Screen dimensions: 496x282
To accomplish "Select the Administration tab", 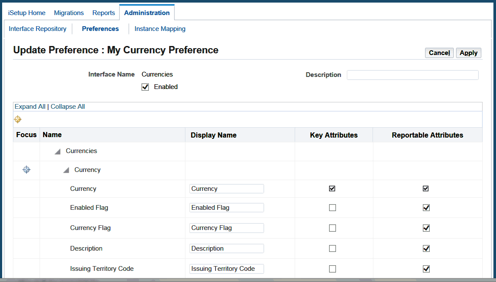I will pyautogui.click(x=147, y=13).
